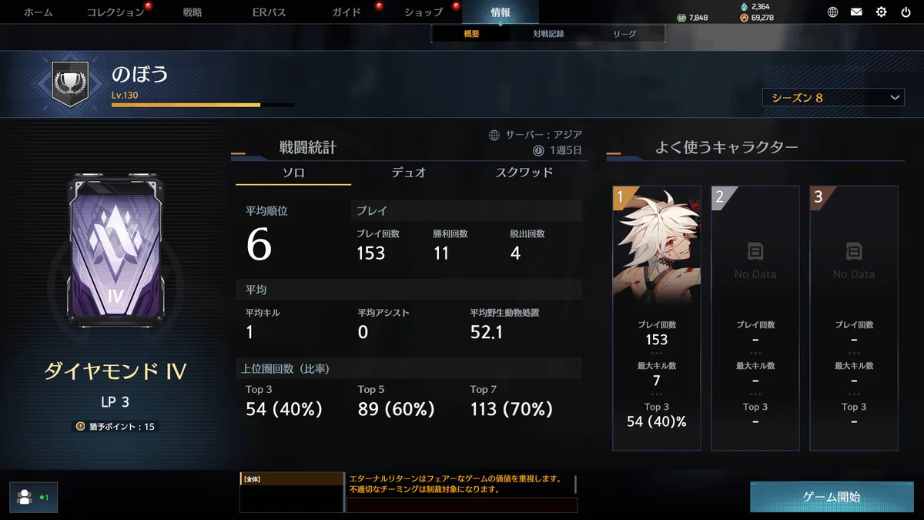This screenshot has width=924, height=520.
Task: Click the blue droplet currency icon 2,364
Action: (744, 6)
